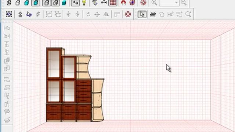This screenshot has width=235, height=132.
Task: Click the second icon in left sidebar
Action: click(x=7, y=36)
